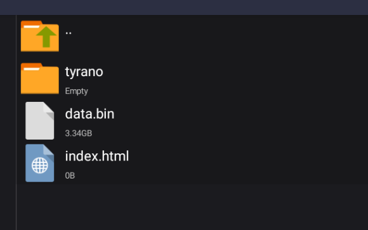The width and height of the screenshot is (368, 230).
Task: Click the white tab stripe on tyrano folder icon
Action: tap(32, 69)
